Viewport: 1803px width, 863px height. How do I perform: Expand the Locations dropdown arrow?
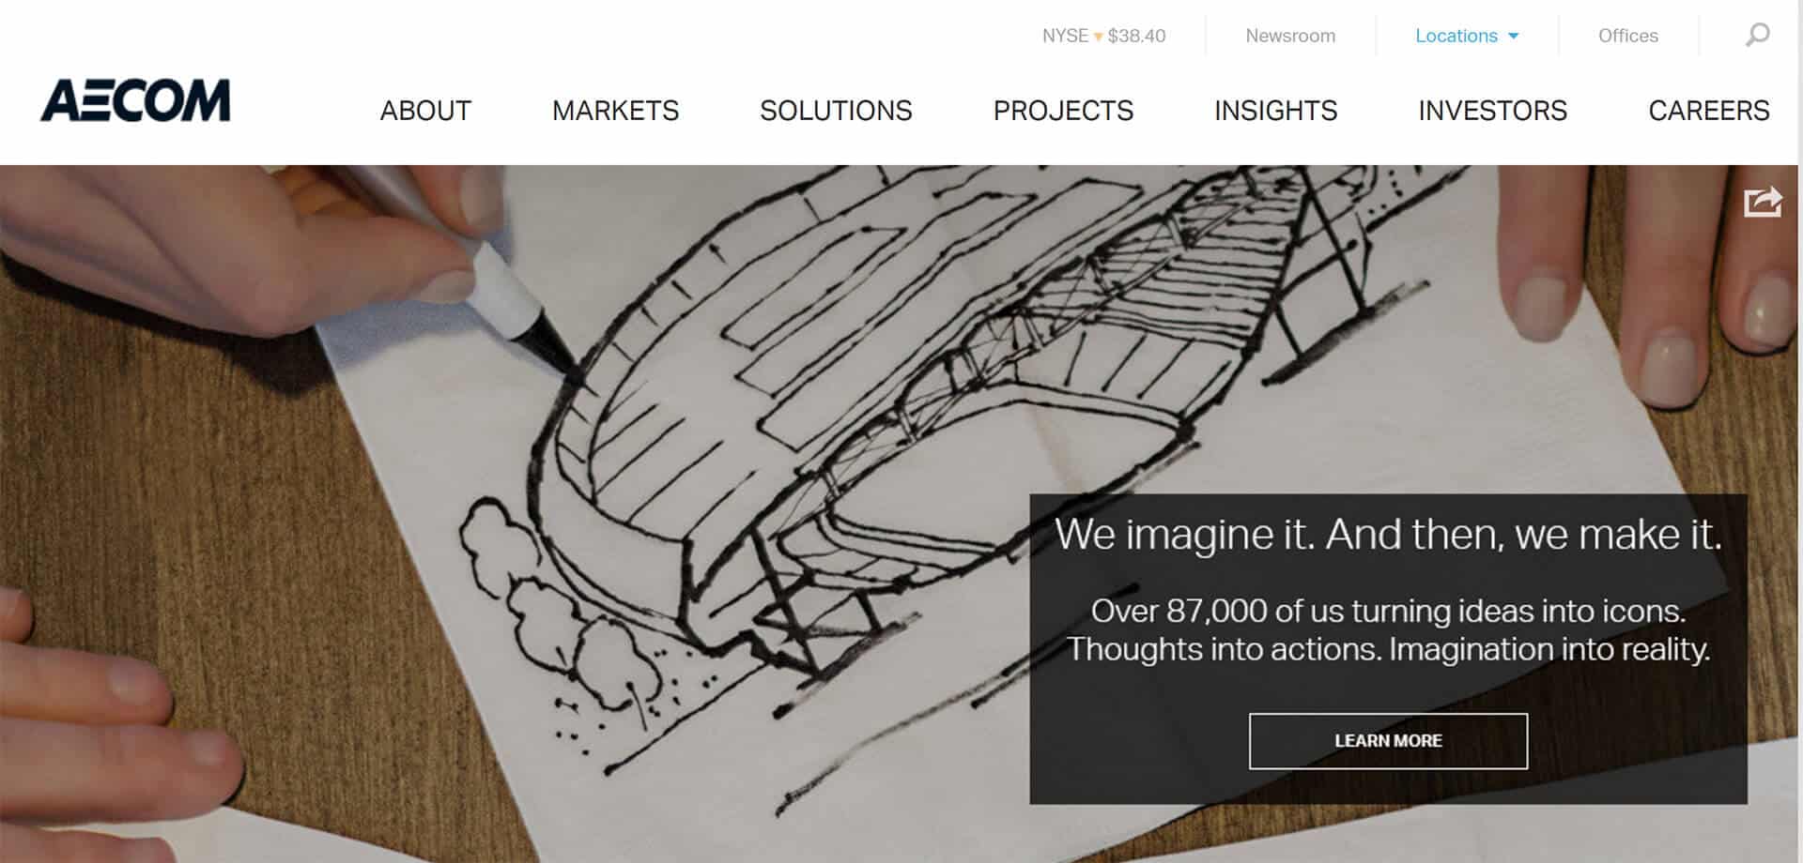point(1513,37)
